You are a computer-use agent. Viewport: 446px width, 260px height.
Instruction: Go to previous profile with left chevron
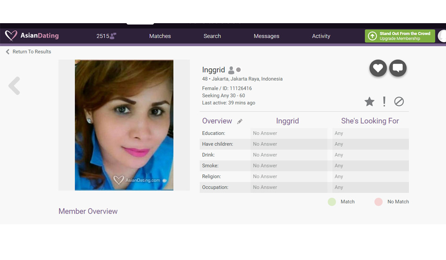click(14, 86)
